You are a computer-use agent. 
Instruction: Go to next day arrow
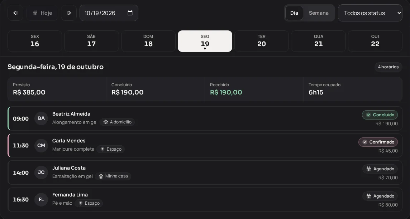69,13
